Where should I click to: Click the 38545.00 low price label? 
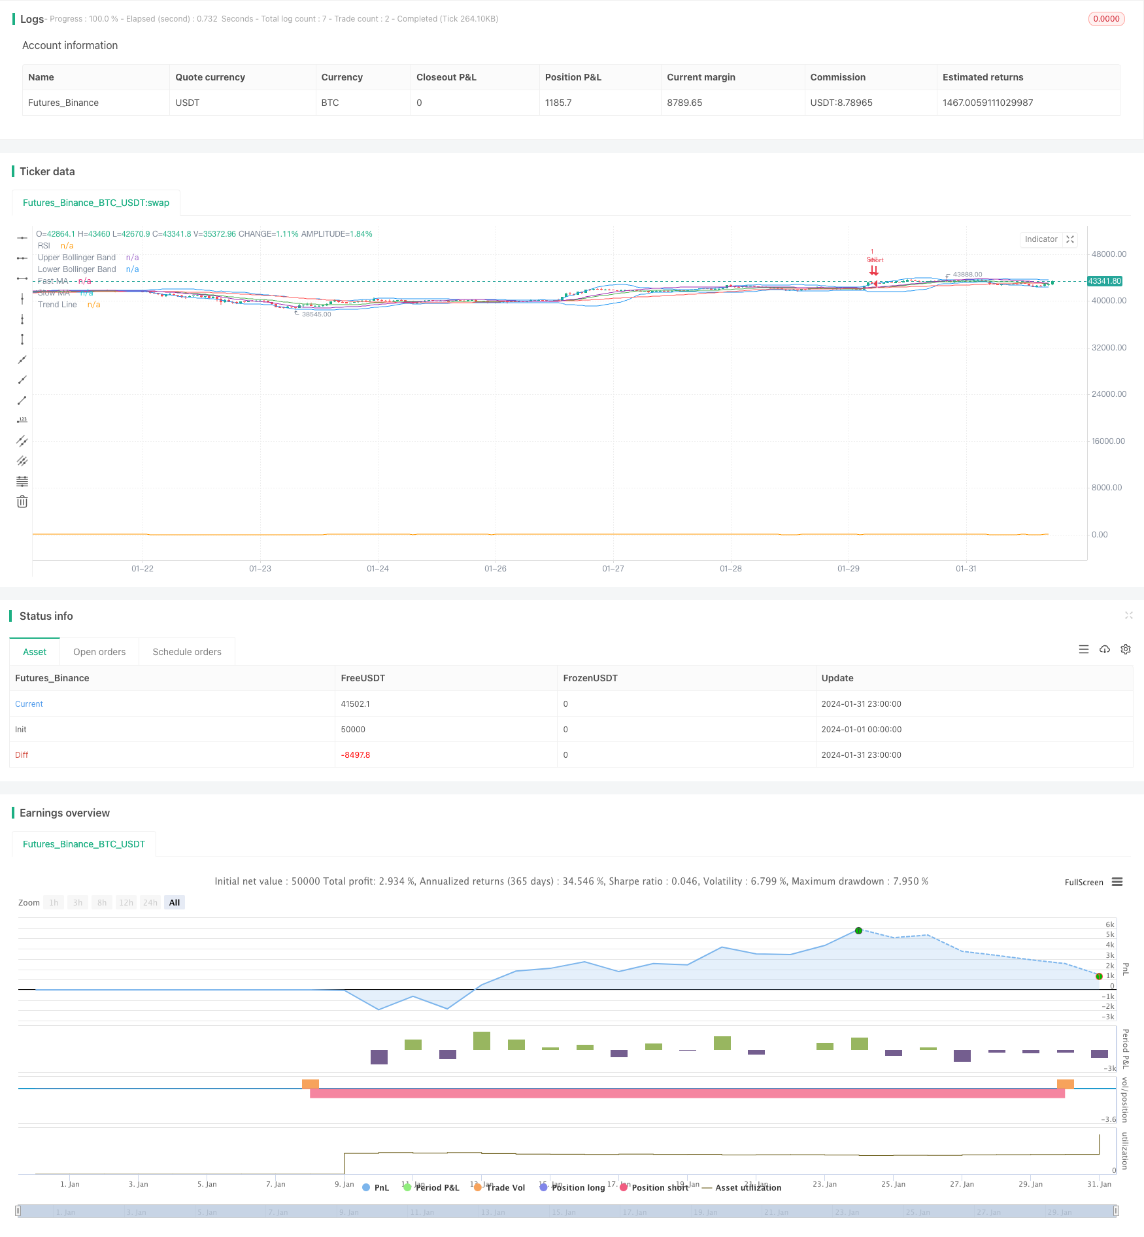coord(316,314)
